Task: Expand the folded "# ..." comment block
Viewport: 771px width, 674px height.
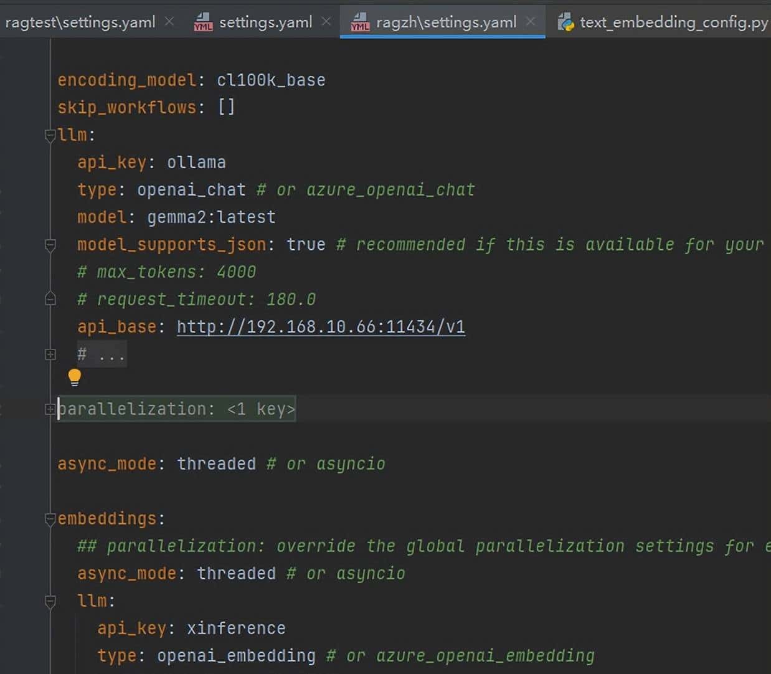Action: 50,354
